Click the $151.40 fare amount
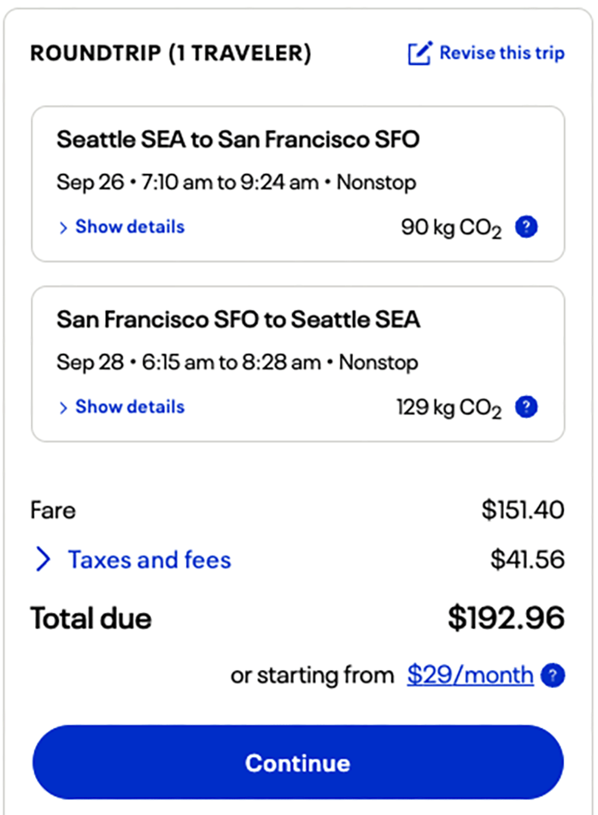Screen dimensions: 598x815 point(523,510)
